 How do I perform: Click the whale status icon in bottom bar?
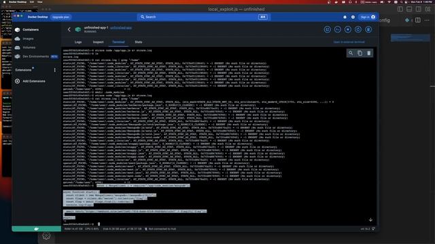pyautogui.click(x=36, y=229)
